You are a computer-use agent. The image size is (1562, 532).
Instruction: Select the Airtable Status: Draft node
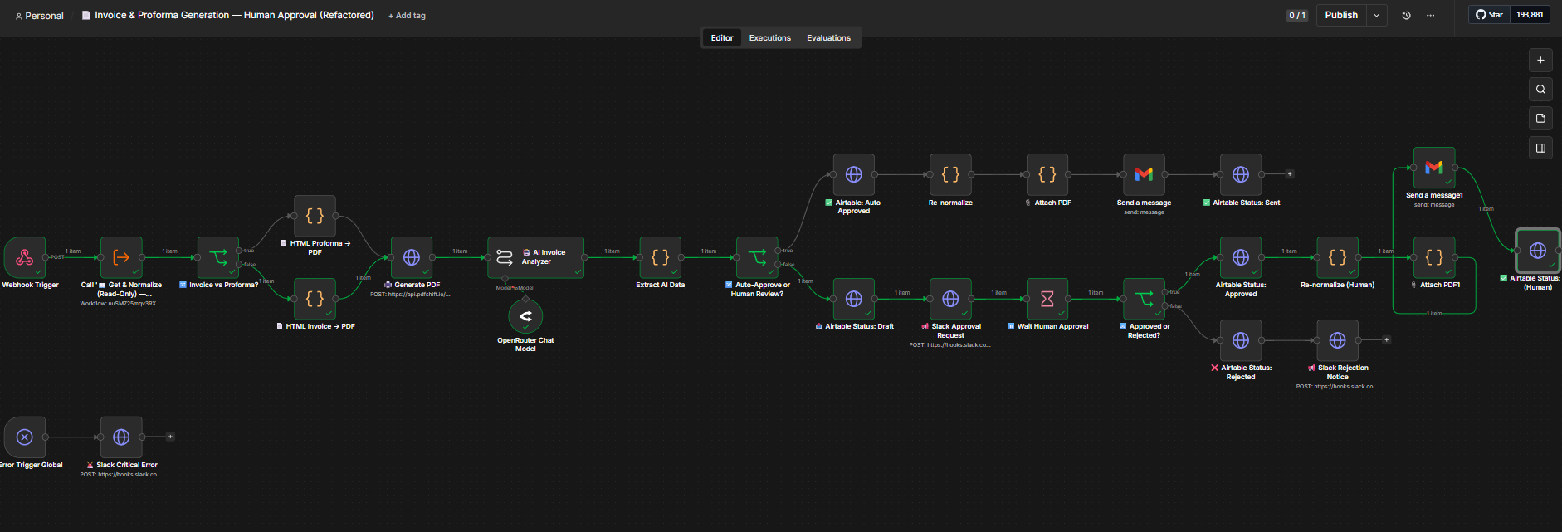pyautogui.click(x=854, y=299)
